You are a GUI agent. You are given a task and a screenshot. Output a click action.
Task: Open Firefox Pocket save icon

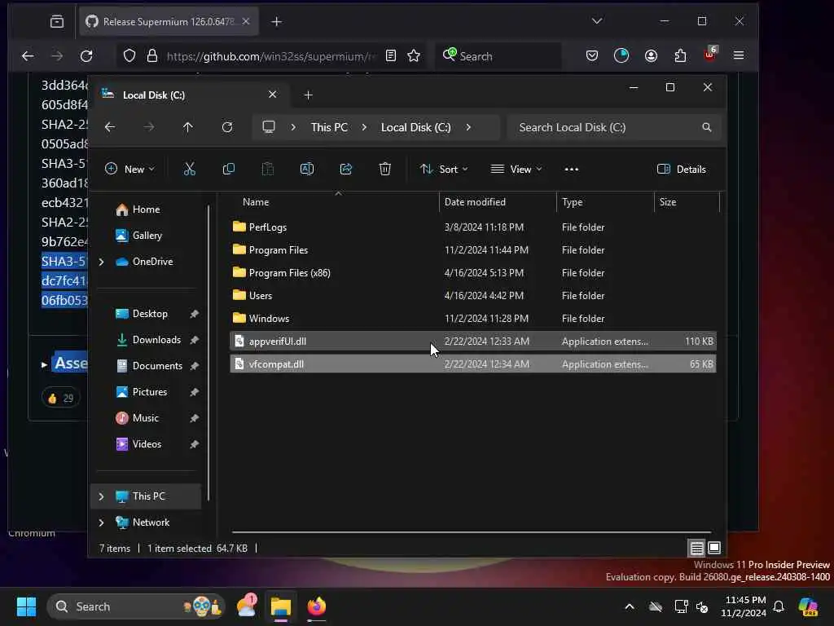click(592, 56)
